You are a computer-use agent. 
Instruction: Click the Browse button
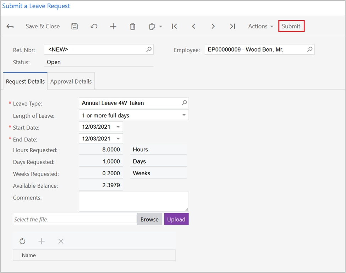coord(149,219)
